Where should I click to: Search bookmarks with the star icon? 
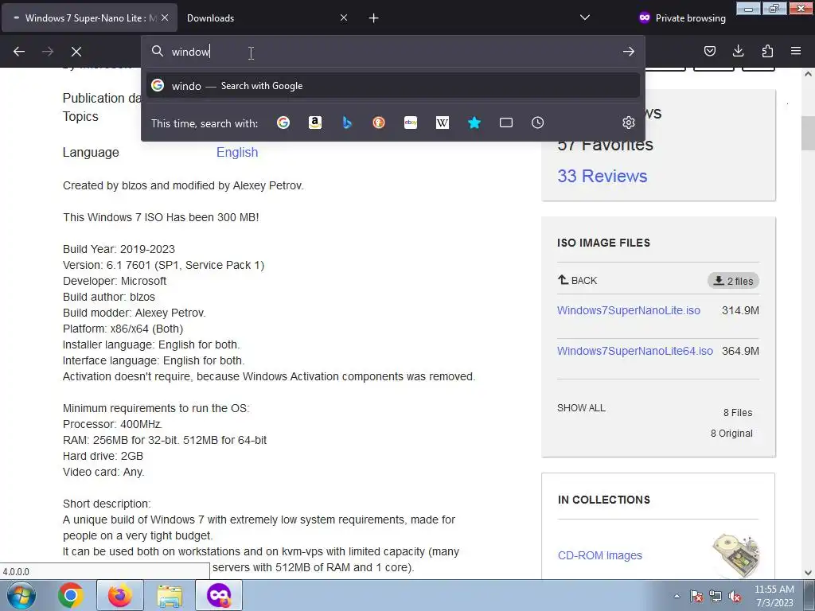click(474, 123)
